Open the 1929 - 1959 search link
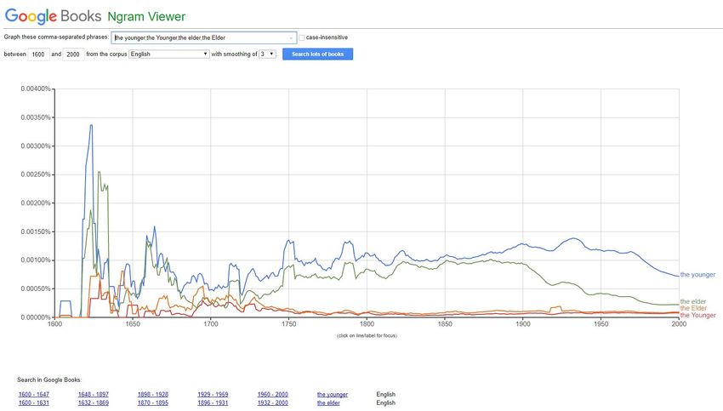The height and width of the screenshot is (411, 723). (212, 394)
